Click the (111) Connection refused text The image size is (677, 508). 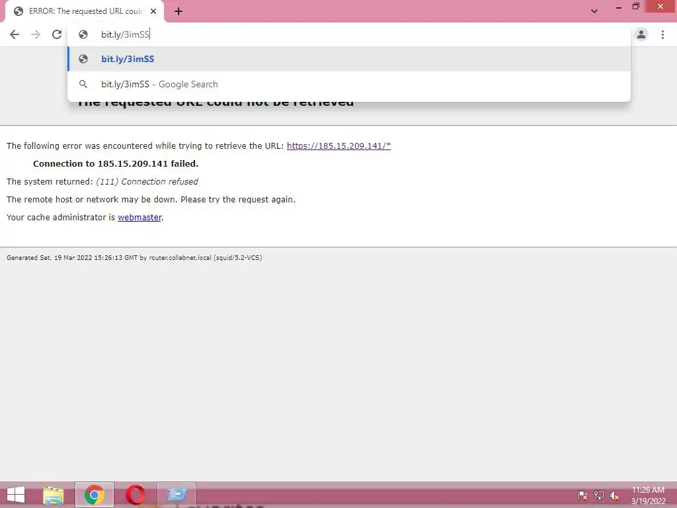tap(147, 182)
